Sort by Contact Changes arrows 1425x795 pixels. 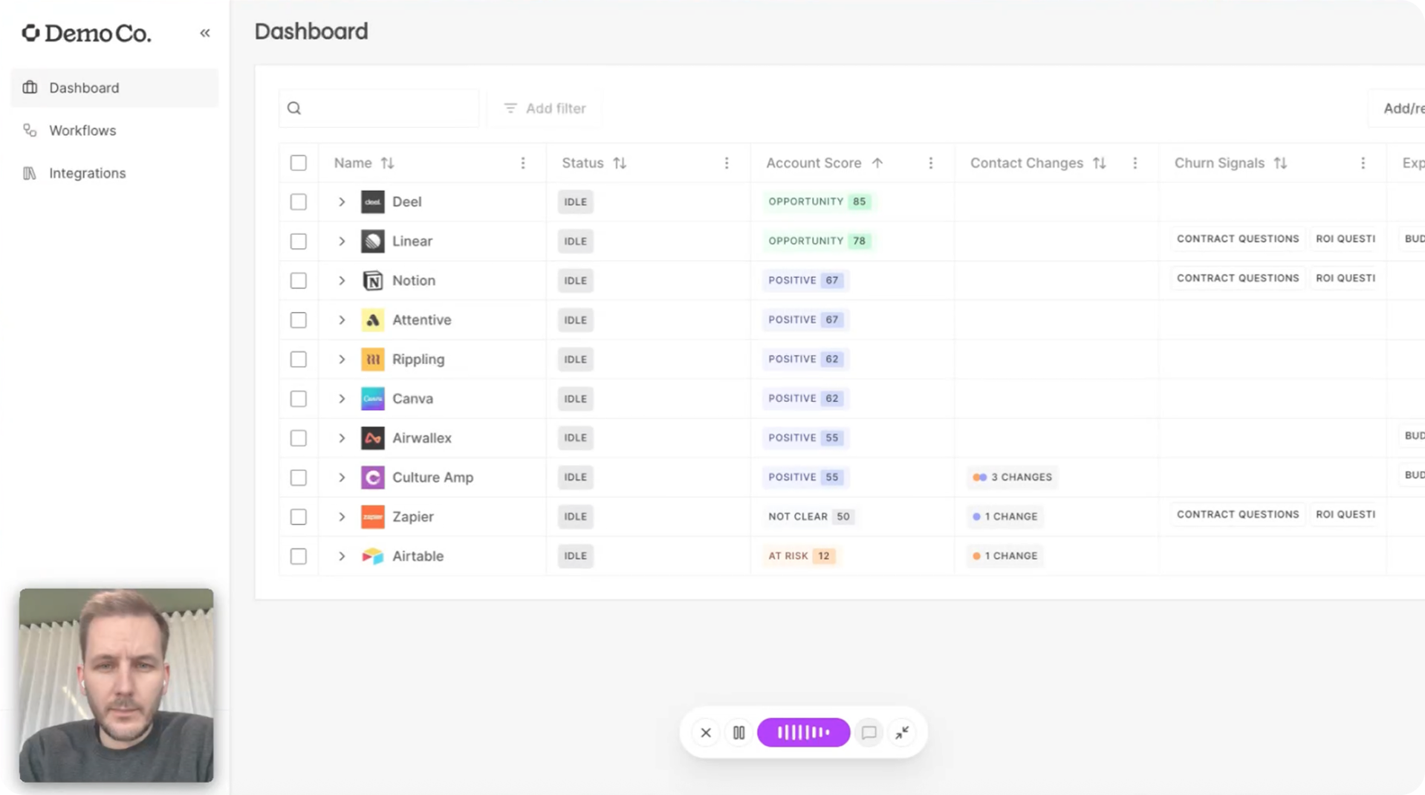[1100, 163]
